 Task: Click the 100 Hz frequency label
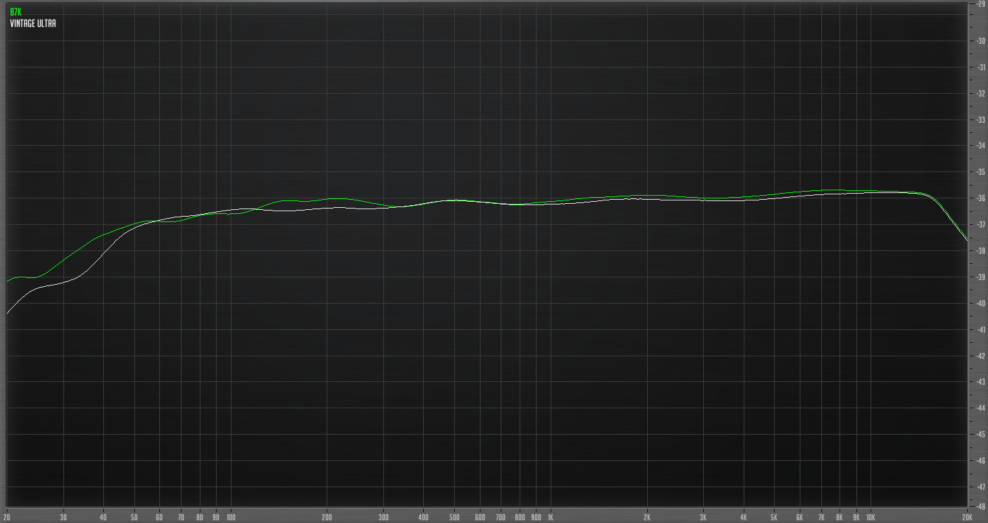click(229, 516)
